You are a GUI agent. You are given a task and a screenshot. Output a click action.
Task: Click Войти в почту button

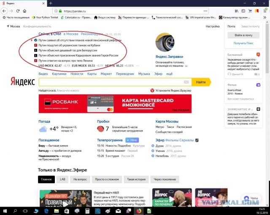(243, 35)
